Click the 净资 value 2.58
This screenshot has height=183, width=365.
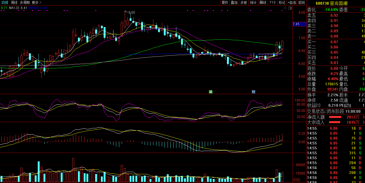coord(334,100)
